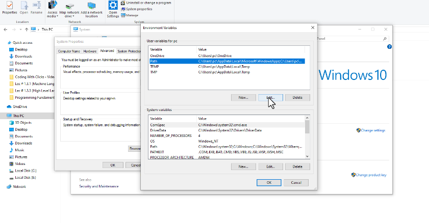
Task: Open Pictures under Quick access
Action: pyautogui.click(x=18, y=70)
